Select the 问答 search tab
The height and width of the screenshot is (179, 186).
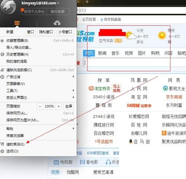(169, 53)
